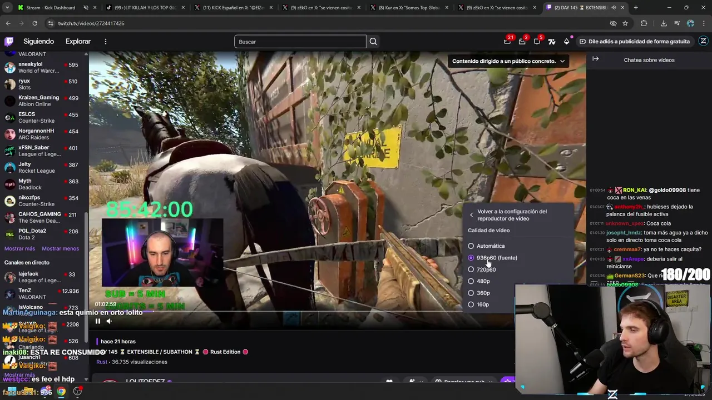Open the user profile avatar menu
Image resolution: width=712 pixels, height=400 pixels.
703,42
